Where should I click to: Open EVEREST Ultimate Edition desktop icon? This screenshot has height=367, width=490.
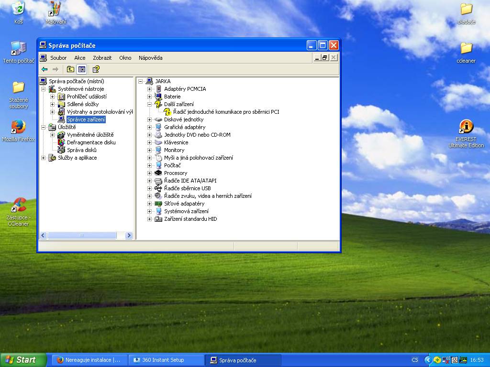[466, 134]
